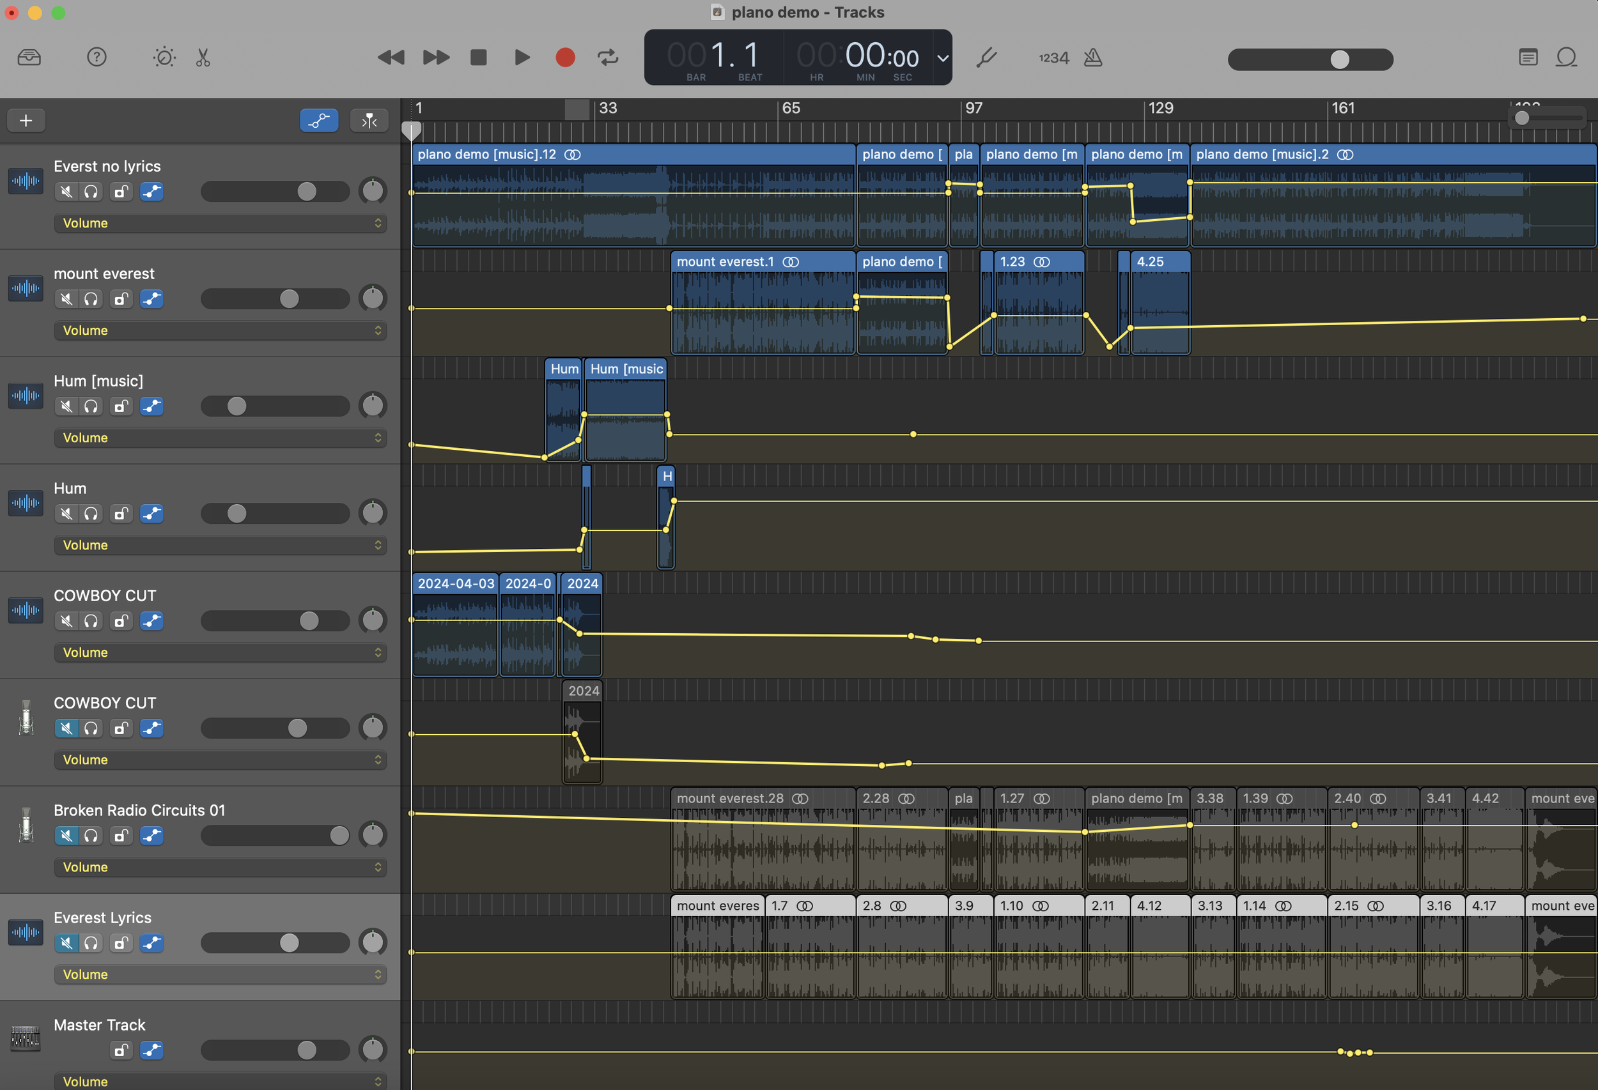Screen dimensions: 1598x1090
Task: Toggle the metronome click icon
Action: coord(1092,58)
